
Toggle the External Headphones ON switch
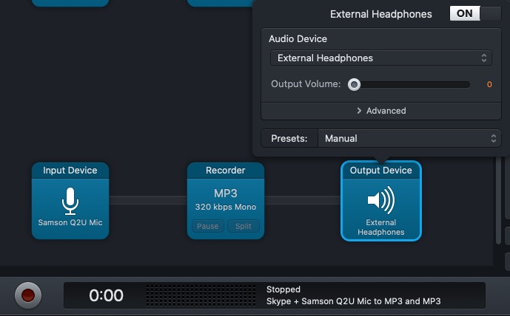pos(475,13)
